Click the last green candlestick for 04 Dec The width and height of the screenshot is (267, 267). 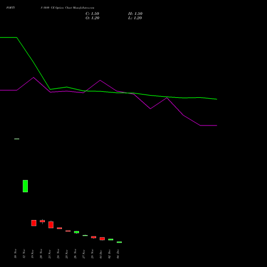click(119, 242)
